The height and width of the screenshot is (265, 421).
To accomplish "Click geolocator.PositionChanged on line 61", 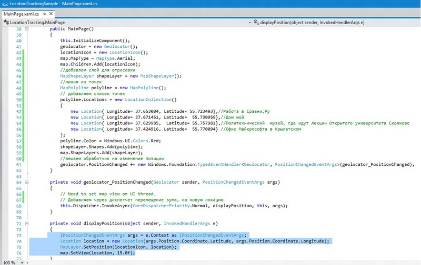I will click(94, 164).
